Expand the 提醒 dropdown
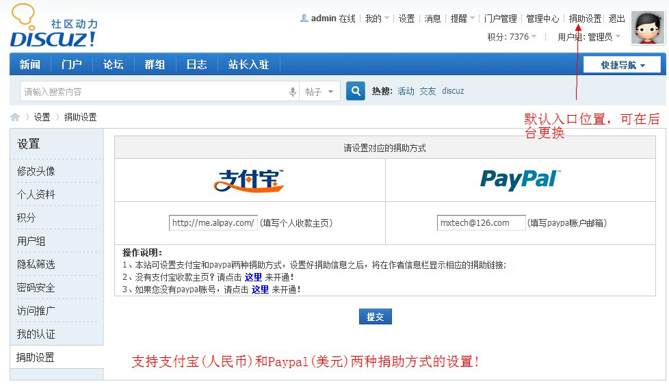669x388 pixels. 462,18
